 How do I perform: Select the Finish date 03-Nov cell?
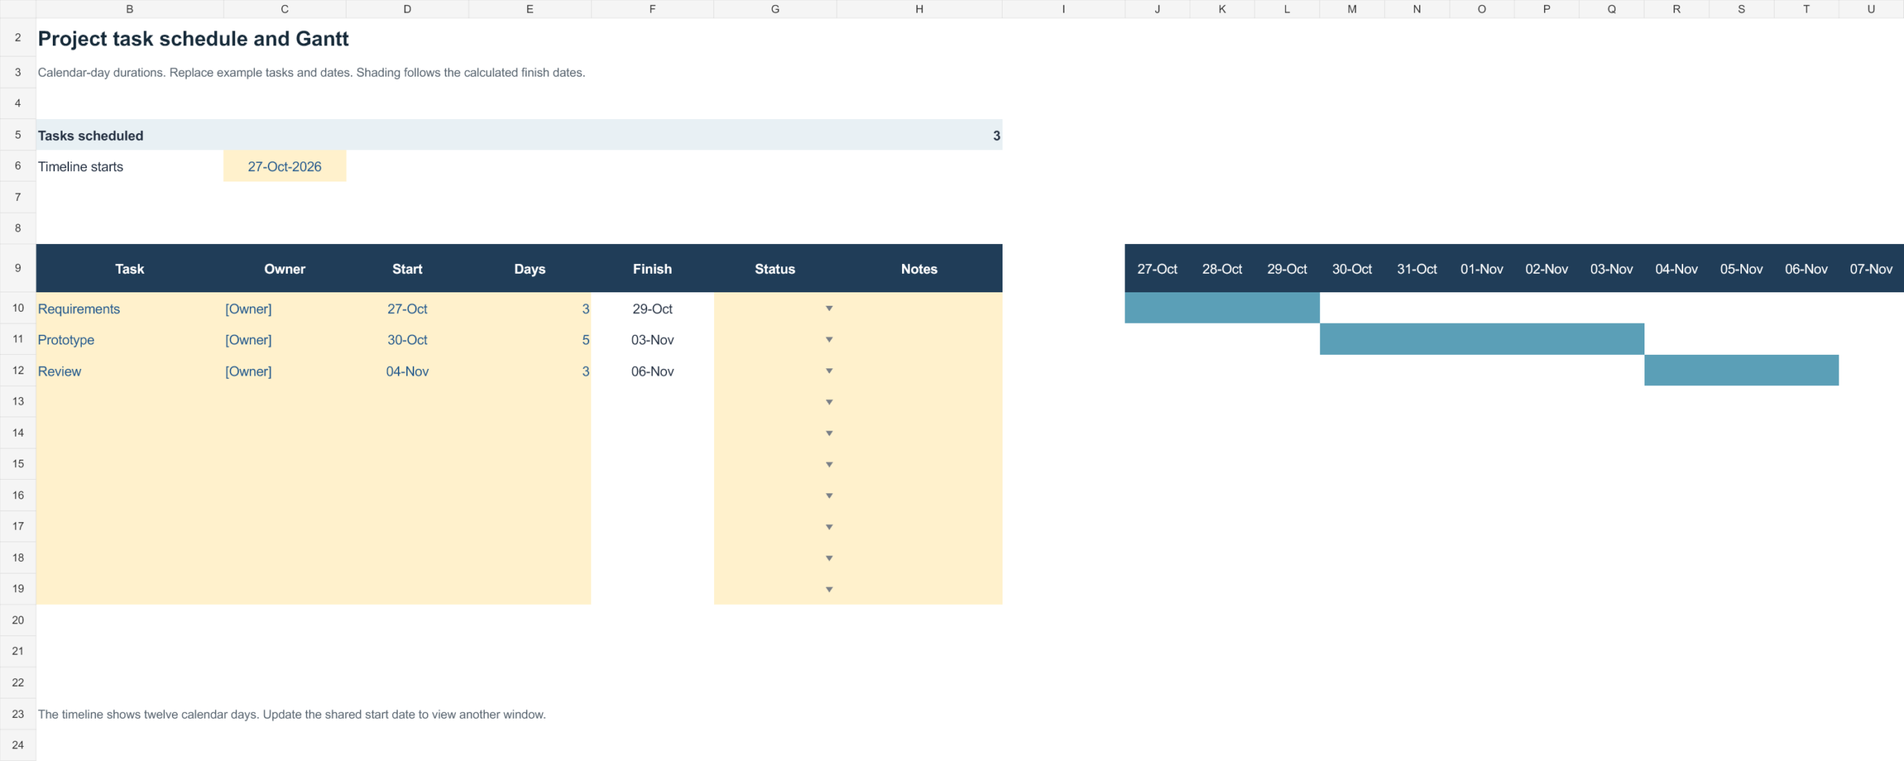point(652,339)
